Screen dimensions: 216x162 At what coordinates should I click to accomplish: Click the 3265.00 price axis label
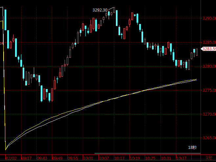209,138
